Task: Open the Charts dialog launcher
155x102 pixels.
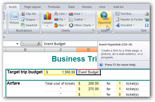Action: (x=93, y=30)
